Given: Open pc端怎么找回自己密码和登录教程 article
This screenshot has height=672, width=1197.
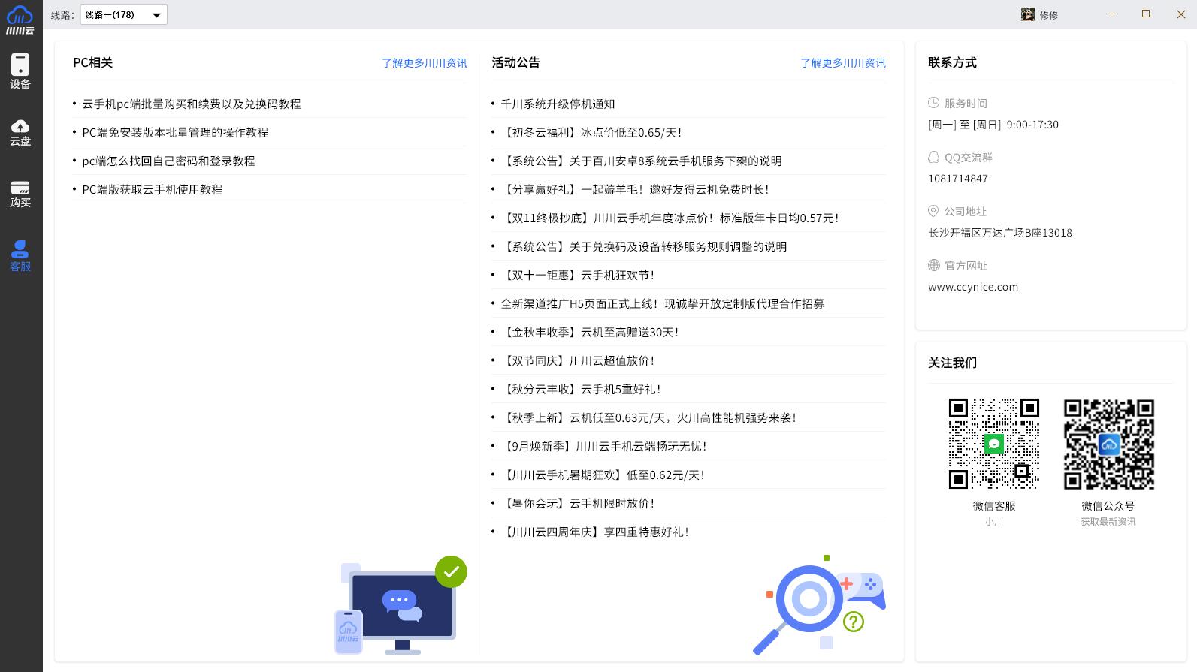Looking at the screenshot, I should 168,161.
